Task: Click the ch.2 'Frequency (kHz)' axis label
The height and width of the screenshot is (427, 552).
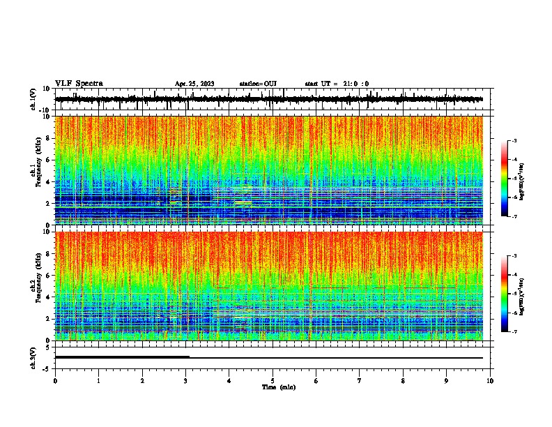Action: click(x=38, y=278)
